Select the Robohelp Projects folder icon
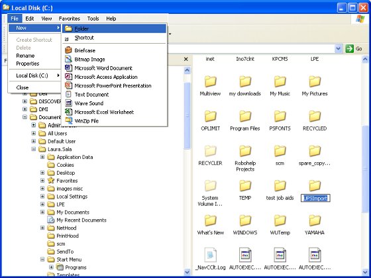Image resolution: width=371 pixels, height=278 pixels. tap(245, 151)
